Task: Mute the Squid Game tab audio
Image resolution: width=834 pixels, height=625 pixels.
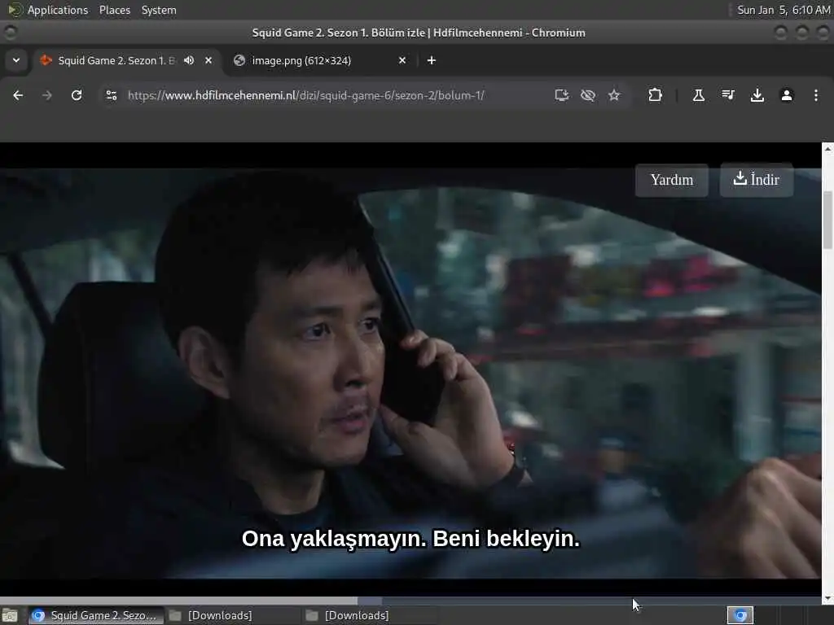Action: click(x=189, y=60)
